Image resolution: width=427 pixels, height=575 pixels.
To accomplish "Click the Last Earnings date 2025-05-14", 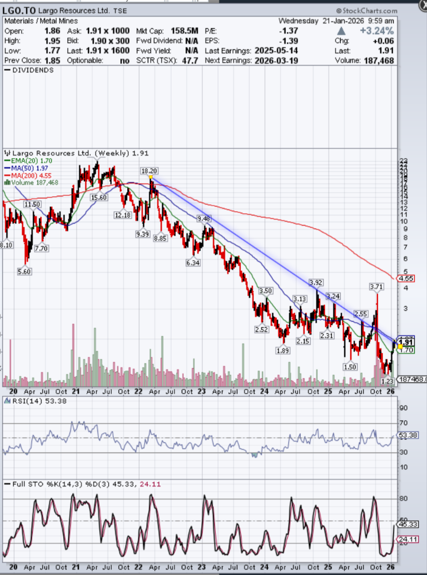I will (276, 50).
